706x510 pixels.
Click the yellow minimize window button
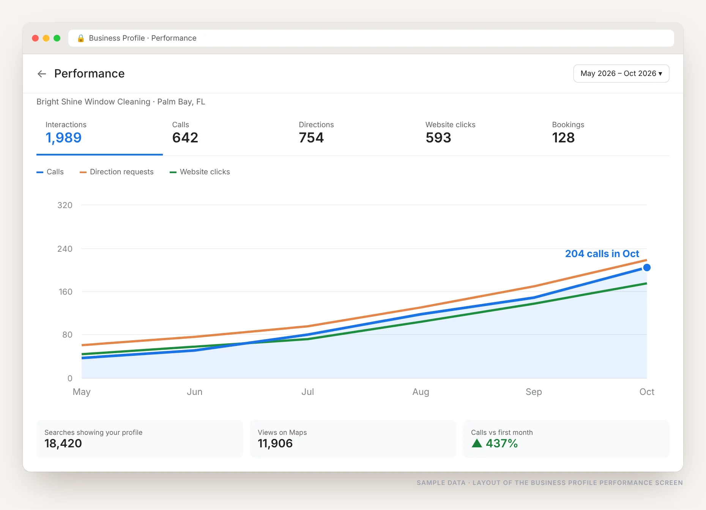46,38
